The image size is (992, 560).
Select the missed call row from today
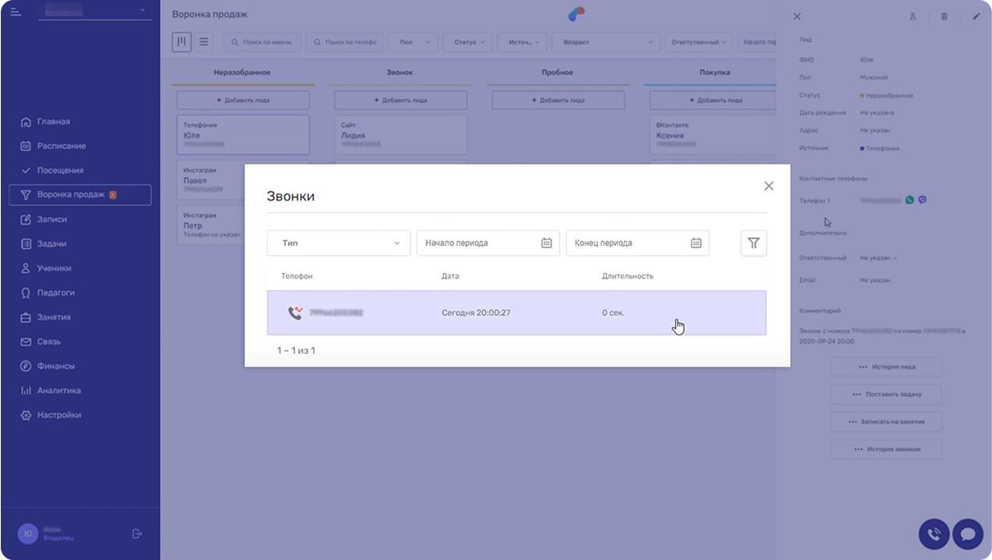516,313
